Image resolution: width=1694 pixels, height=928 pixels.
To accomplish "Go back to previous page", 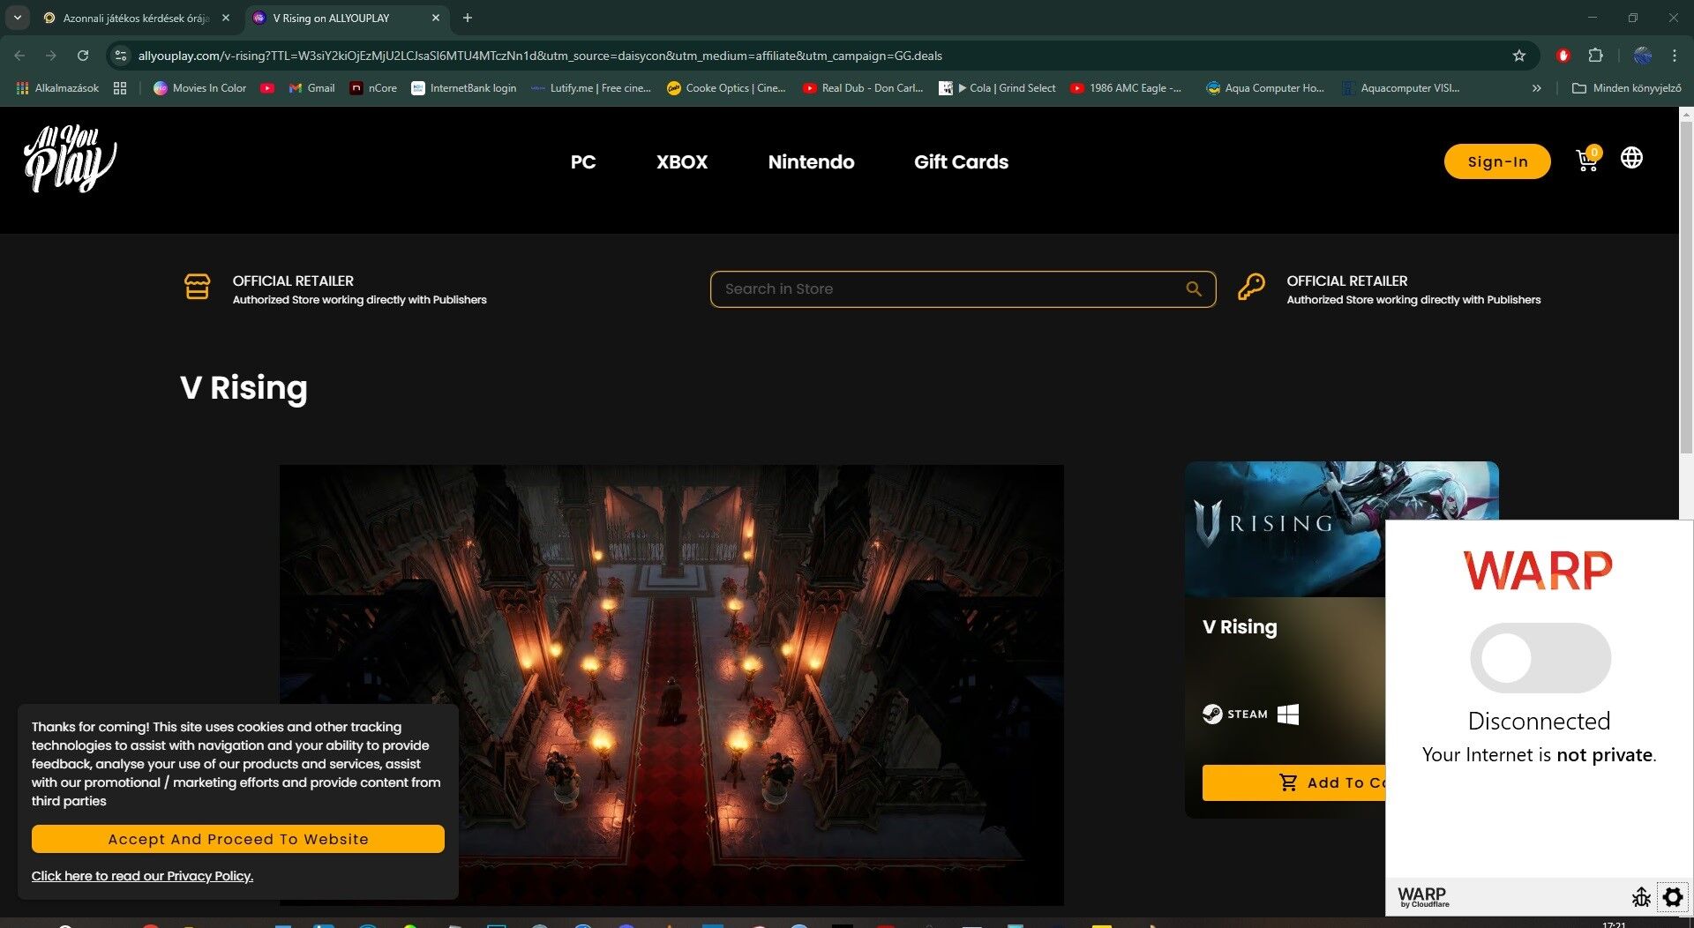I will pos(19,56).
